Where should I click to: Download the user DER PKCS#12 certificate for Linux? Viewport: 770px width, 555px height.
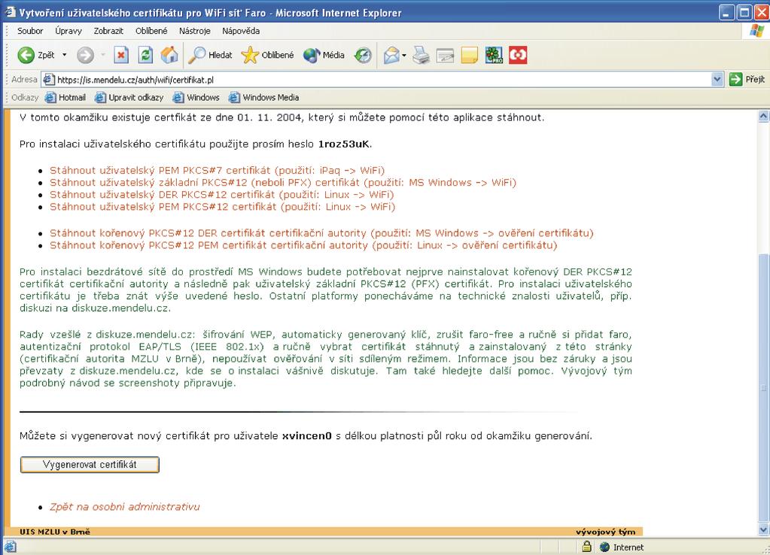coord(221,195)
